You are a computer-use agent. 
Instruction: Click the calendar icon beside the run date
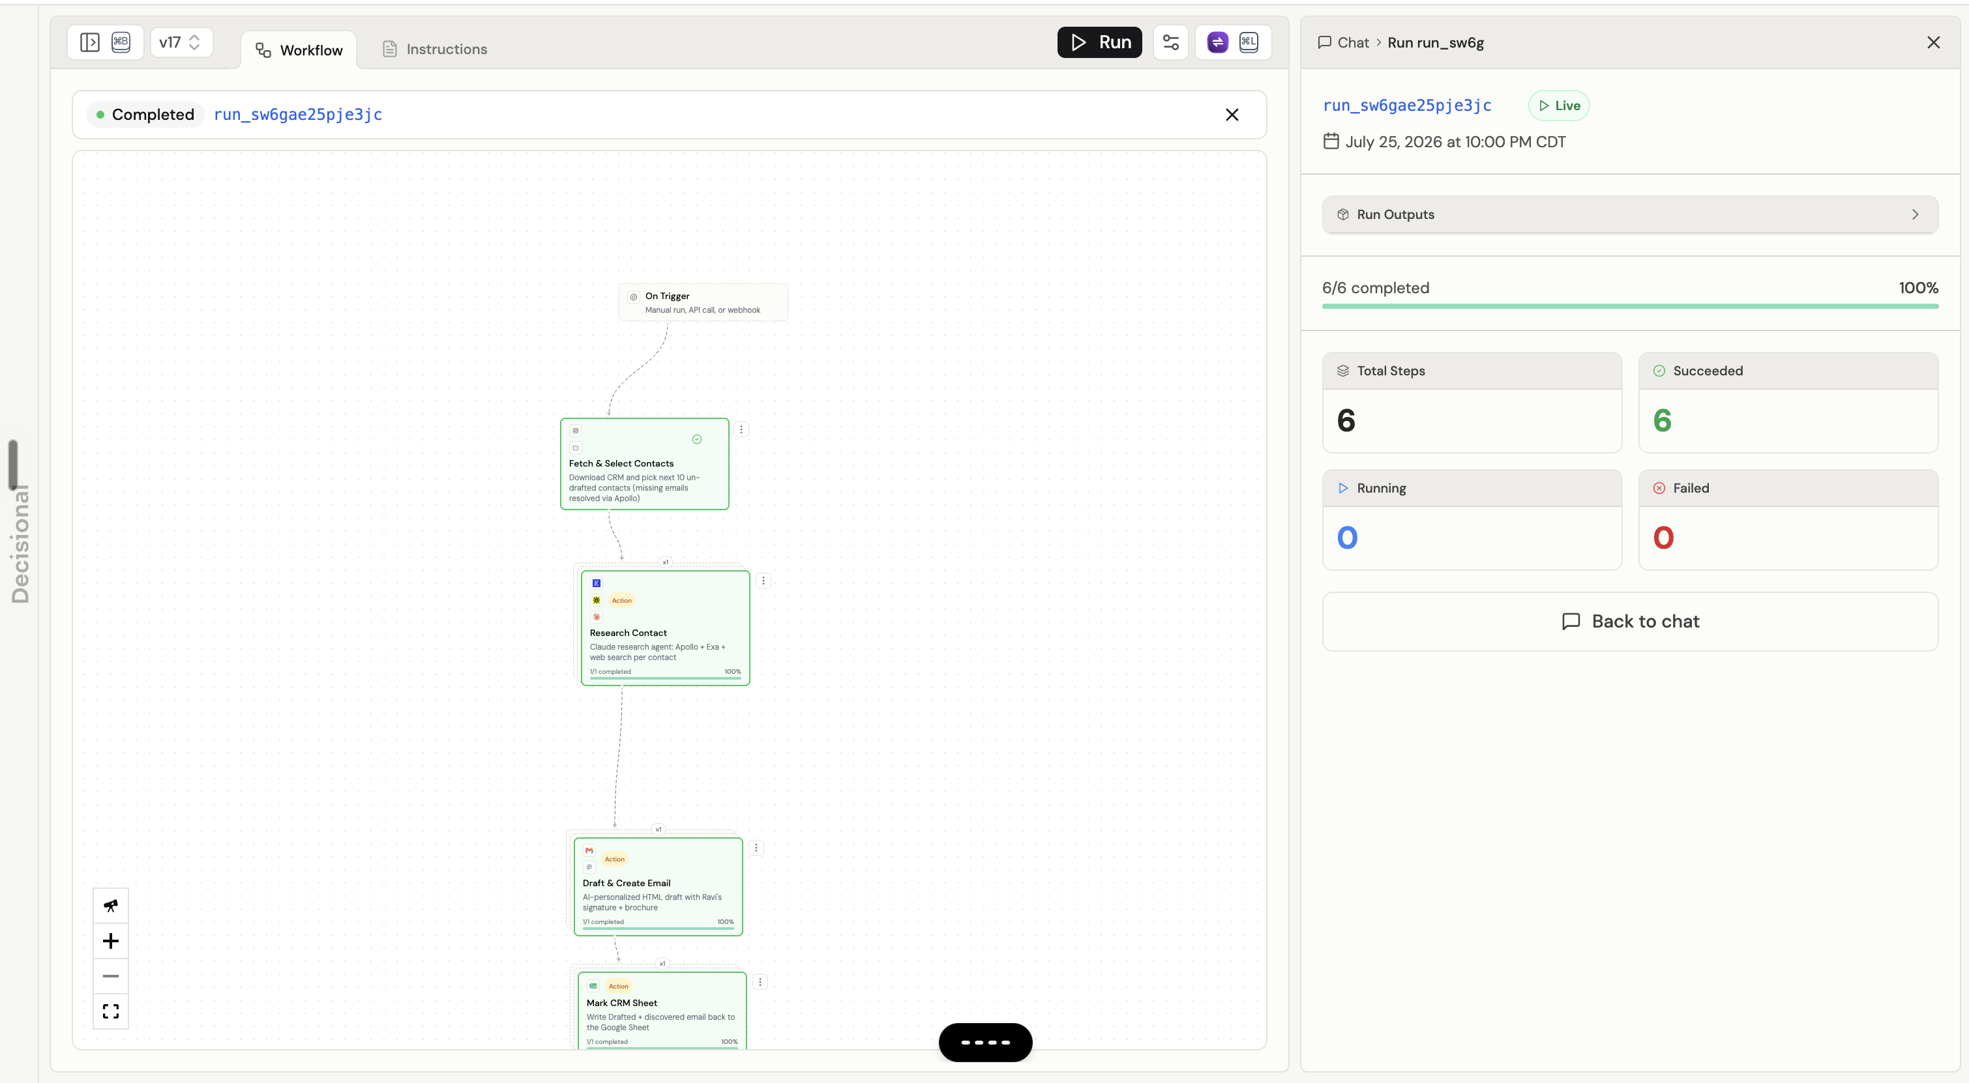click(x=1331, y=141)
